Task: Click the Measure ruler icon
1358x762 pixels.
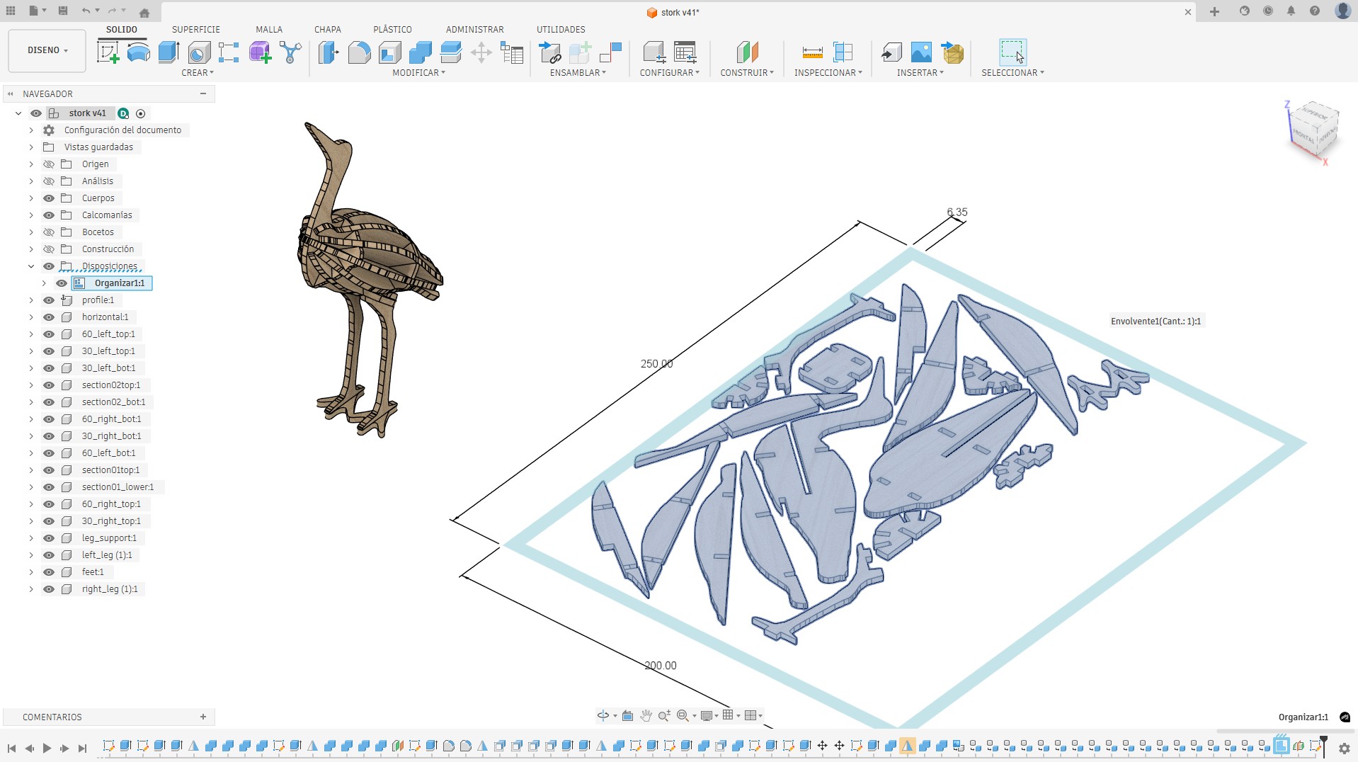Action: [x=812, y=52]
